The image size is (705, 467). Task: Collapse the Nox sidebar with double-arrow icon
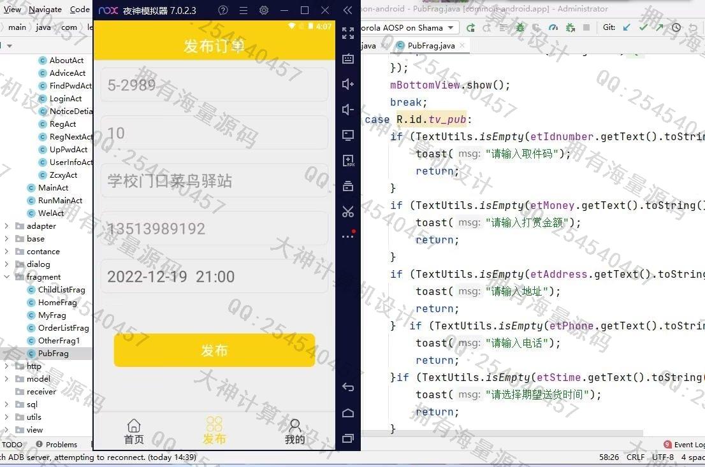[x=347, y=10]
